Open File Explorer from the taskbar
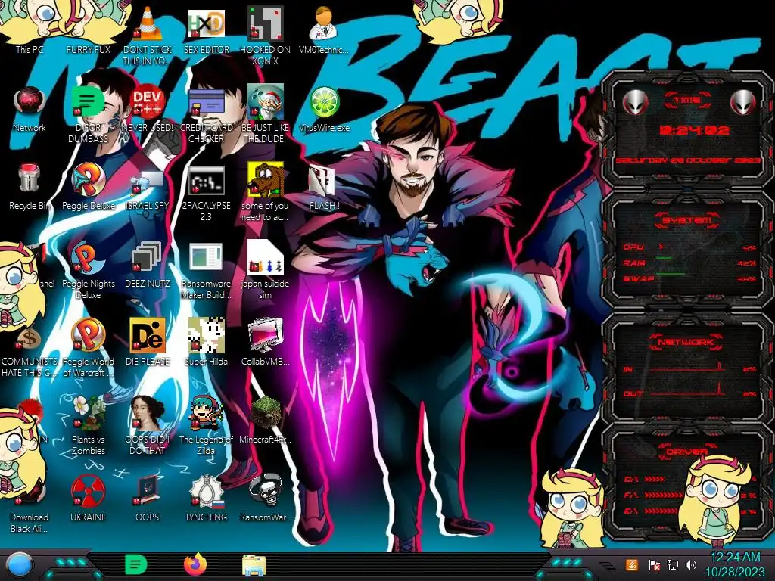Image resolution: width=775 pixels, height=581 pixels. (x=254, y=565)
